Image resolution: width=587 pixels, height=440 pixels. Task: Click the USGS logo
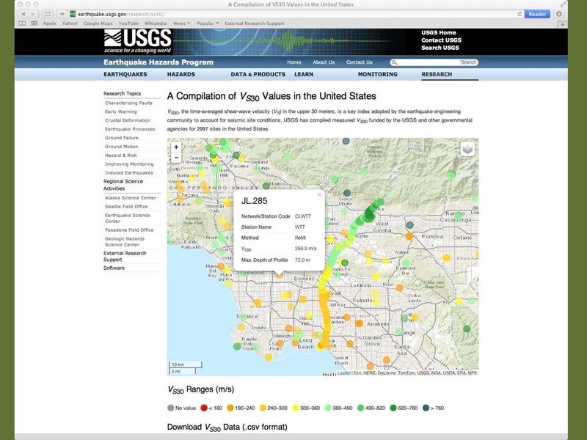[137, 40]
